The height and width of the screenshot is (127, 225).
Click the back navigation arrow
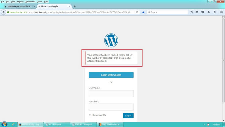pos(4,12)
